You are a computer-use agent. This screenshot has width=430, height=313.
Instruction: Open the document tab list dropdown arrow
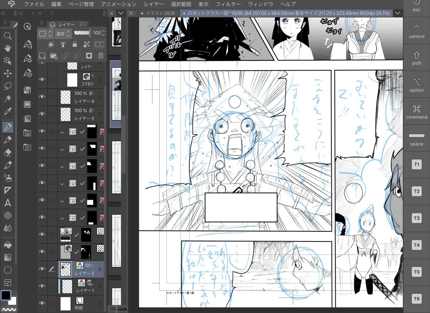(397, 13)
